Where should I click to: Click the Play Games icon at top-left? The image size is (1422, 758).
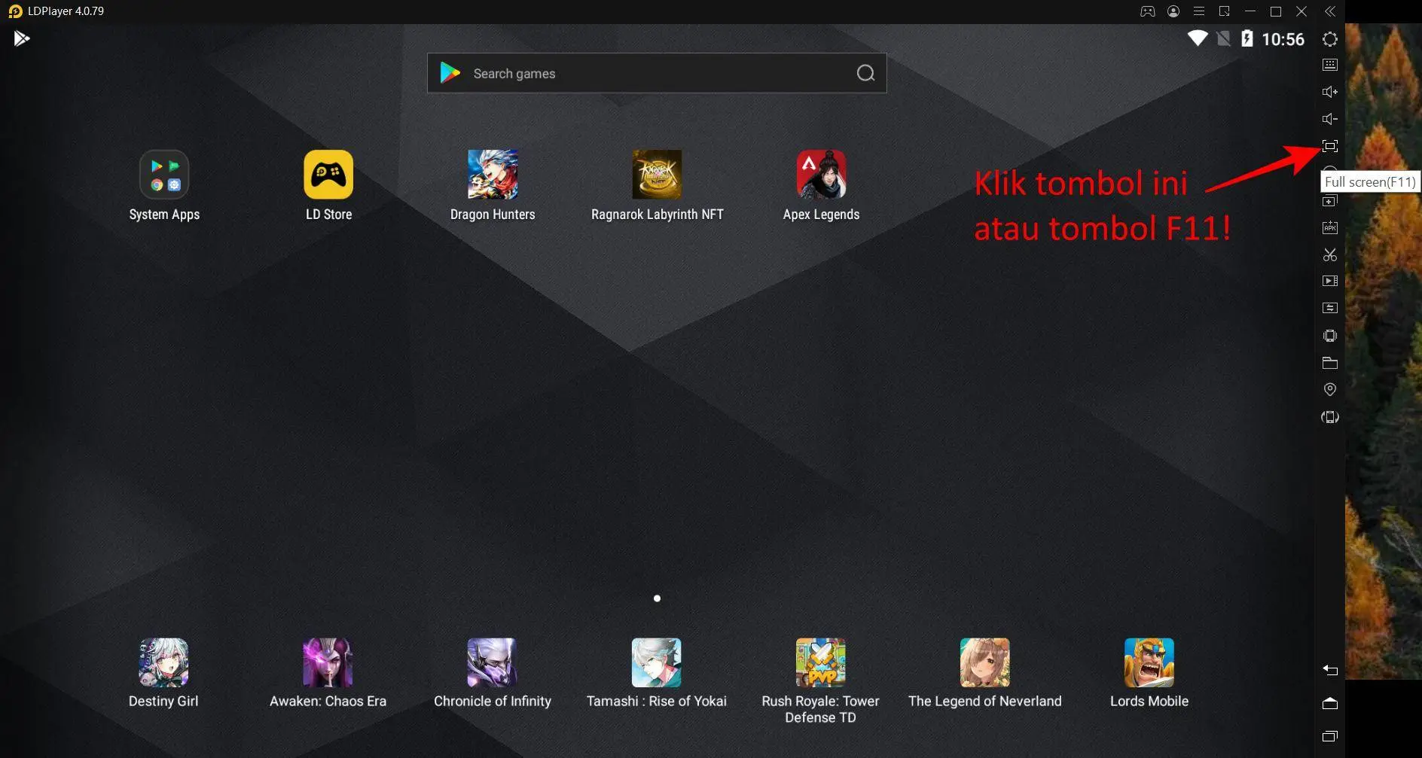tap(22, 38)
